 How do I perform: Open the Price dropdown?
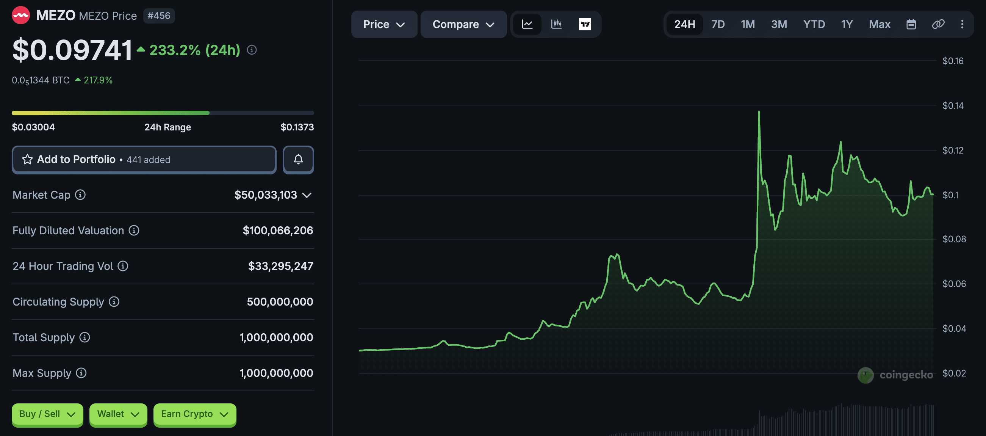[384, 25]
